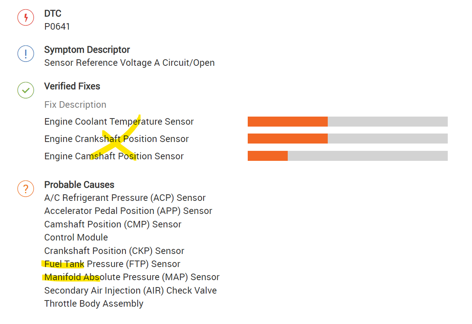Click the blue exclamation Symptom Descriptor icon

point(26,54)
